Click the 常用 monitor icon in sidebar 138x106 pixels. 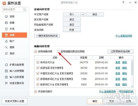(x=6, y=17)
